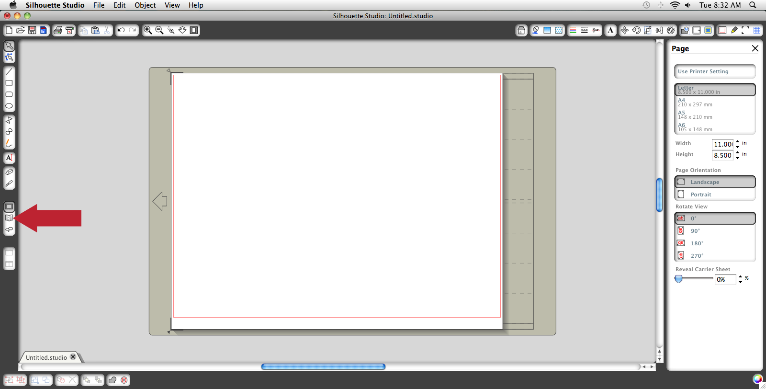Set Rotate View to 90°
The image size is (766, 389).
pos(715,231)
